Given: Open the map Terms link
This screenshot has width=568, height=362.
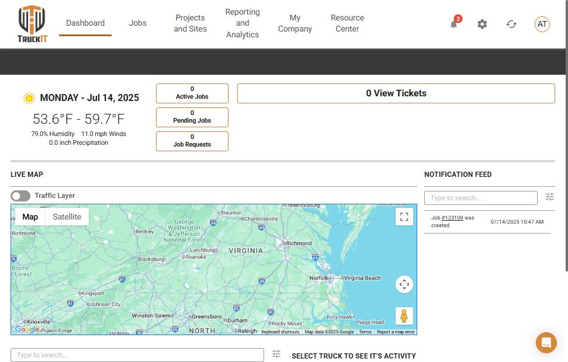Looking at the screenshot, I should tap(365, 332).
